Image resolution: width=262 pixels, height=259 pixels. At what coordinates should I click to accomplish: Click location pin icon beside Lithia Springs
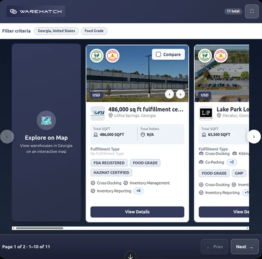[111, 115]
